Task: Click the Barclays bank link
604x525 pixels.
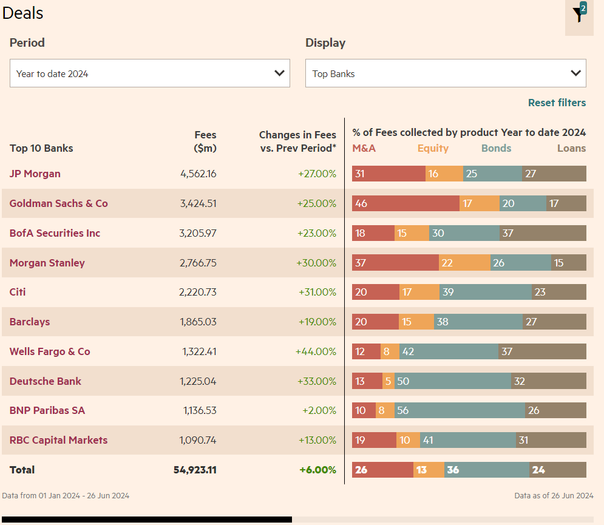Action: click(x=30, y=322)
